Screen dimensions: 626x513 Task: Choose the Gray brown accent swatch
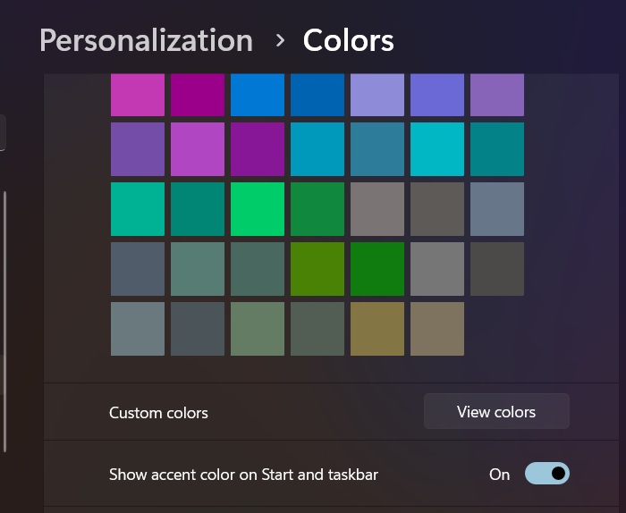point(437,209)
